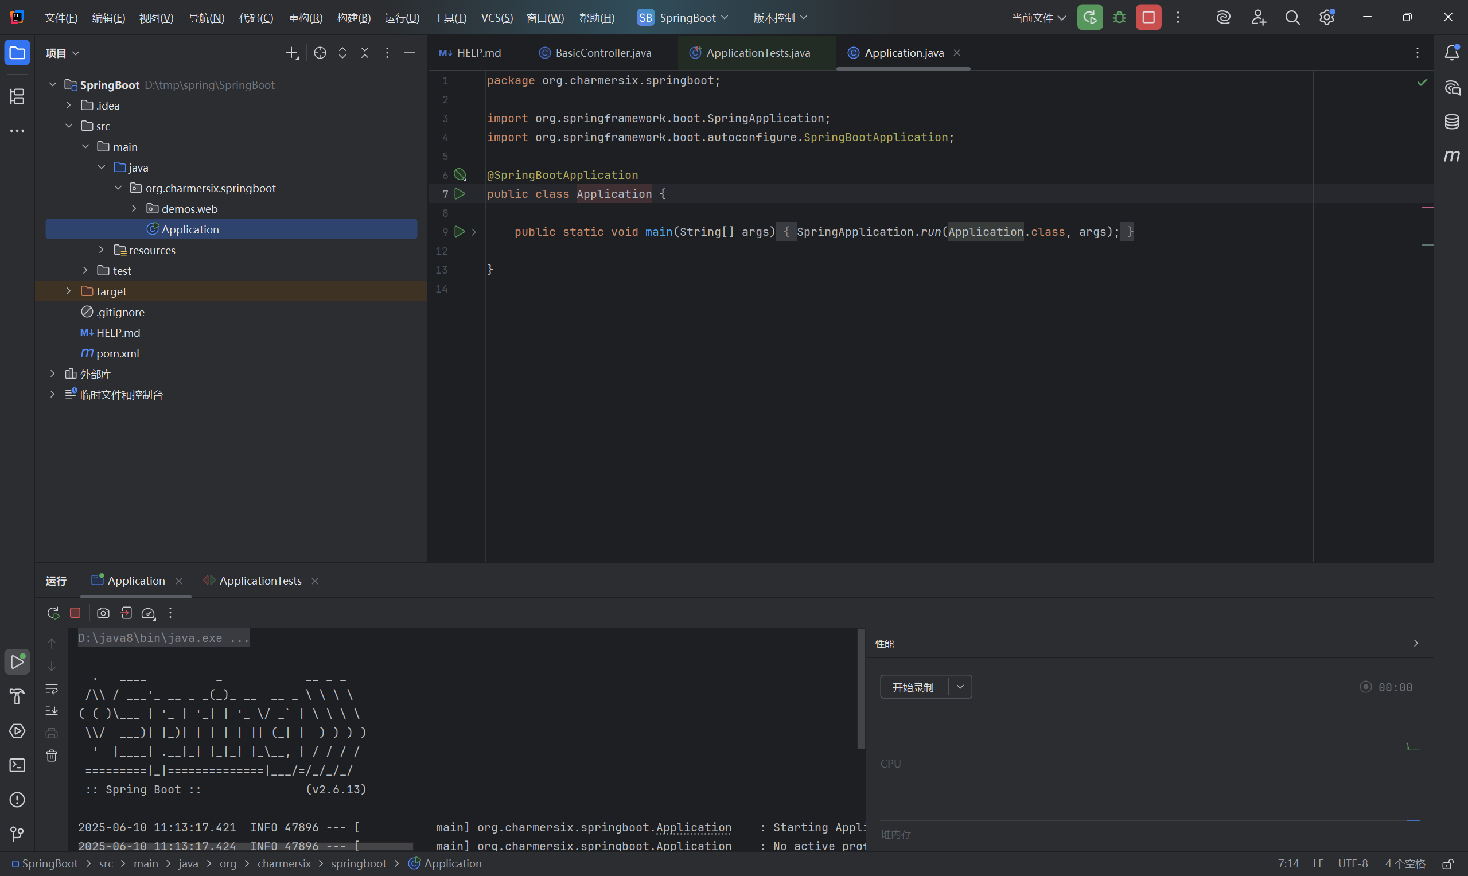Open the Database tool window
1468x876 pixels.
pyautogui.click(x=1451, y=122)
